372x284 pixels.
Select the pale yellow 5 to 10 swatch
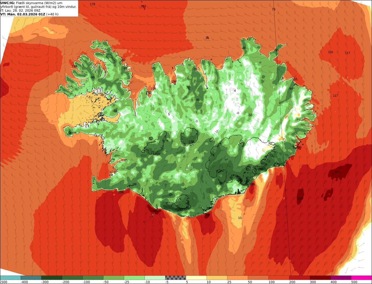(x=196, y=278)
